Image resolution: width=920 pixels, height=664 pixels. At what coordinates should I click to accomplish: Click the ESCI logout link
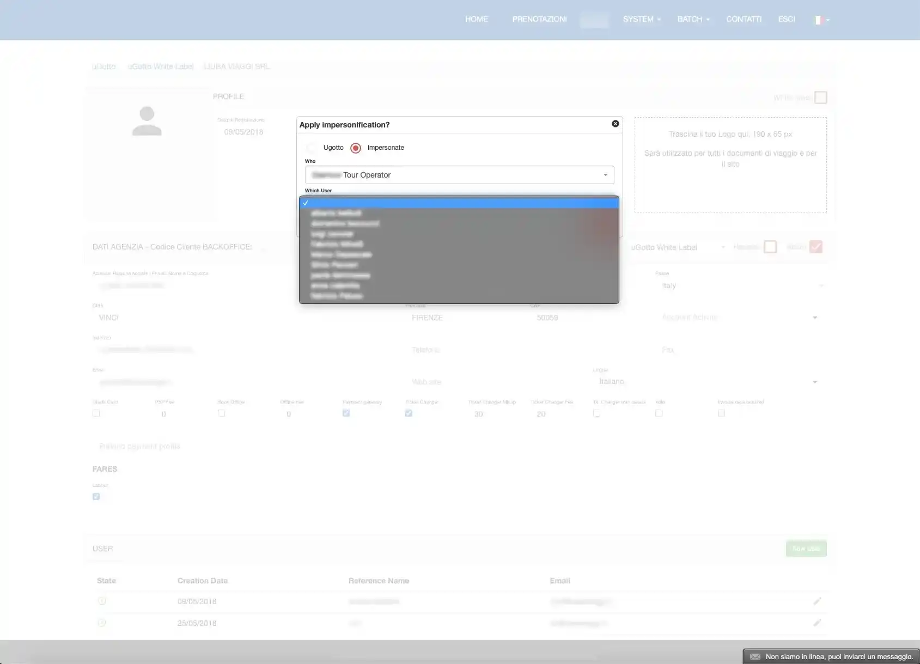coord(786,19)
